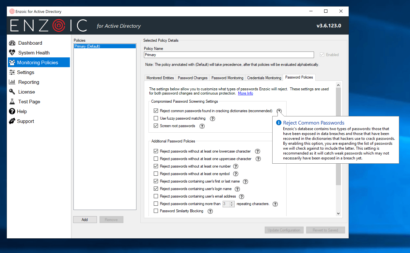The width and height of the screenshot is (410, 253).
Task: Show help for Password Similarity Blocking
Action: coord(210,211)
